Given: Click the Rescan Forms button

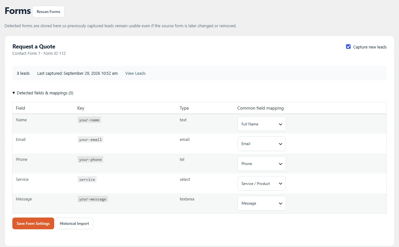Looking at the screenshot, I should click(48, 12).
